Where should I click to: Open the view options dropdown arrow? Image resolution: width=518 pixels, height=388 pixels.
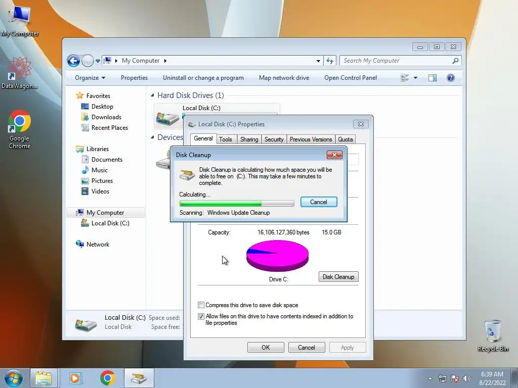pyautogui.click(x=416, y=78)
